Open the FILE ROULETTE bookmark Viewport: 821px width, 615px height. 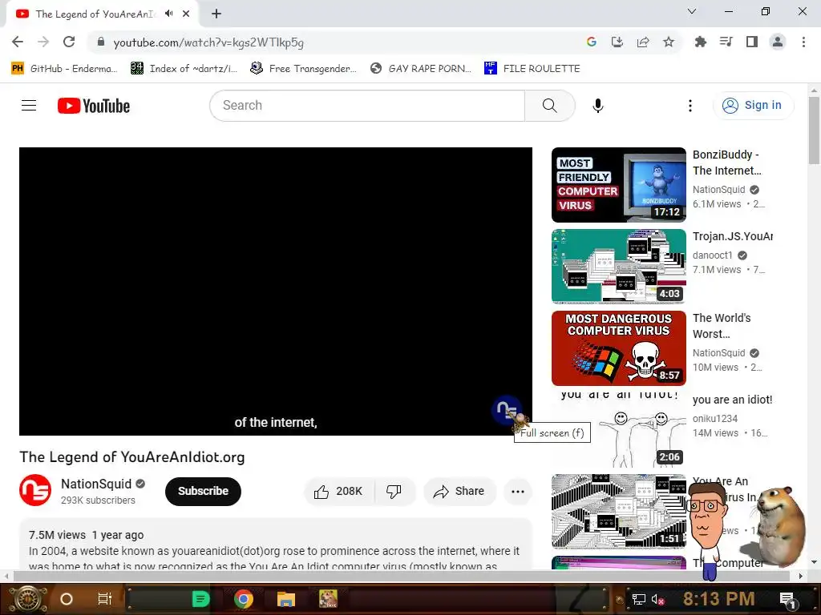click(x=532, y=69)
